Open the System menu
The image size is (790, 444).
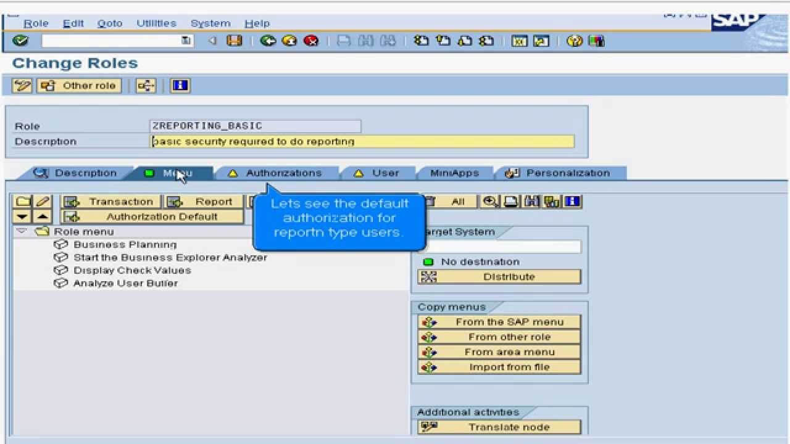(210, 23)
